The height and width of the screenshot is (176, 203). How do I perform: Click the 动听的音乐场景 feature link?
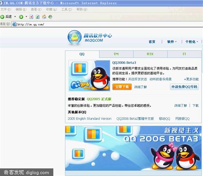click(x=160, y=79)
